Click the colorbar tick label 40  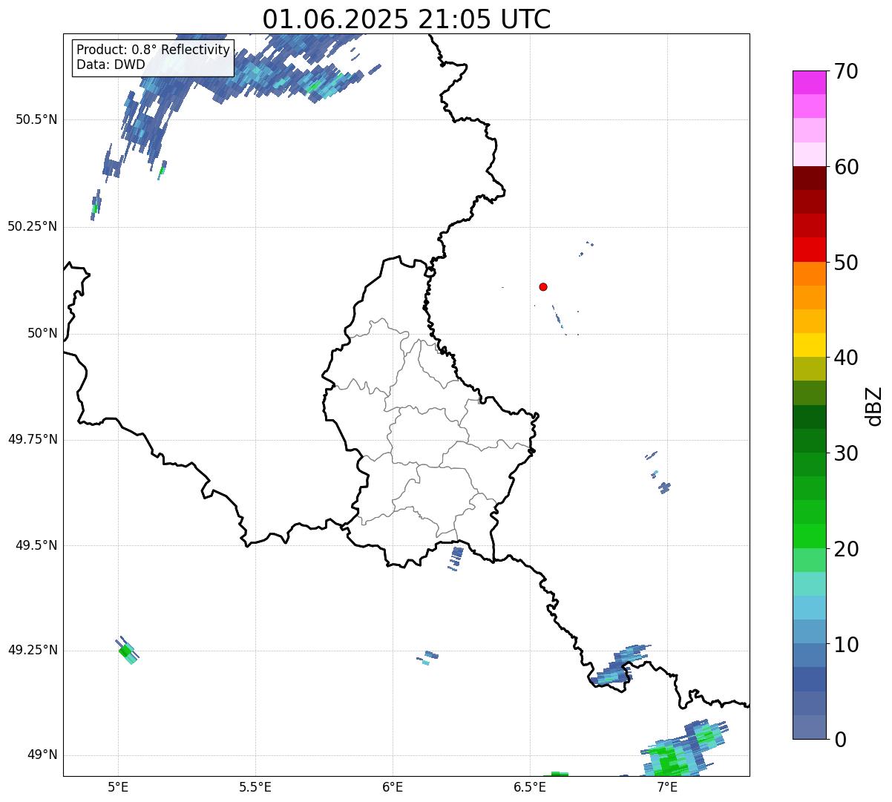[846, 358]
